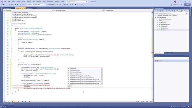Open the Debug menu

click(x=29, y=1)
